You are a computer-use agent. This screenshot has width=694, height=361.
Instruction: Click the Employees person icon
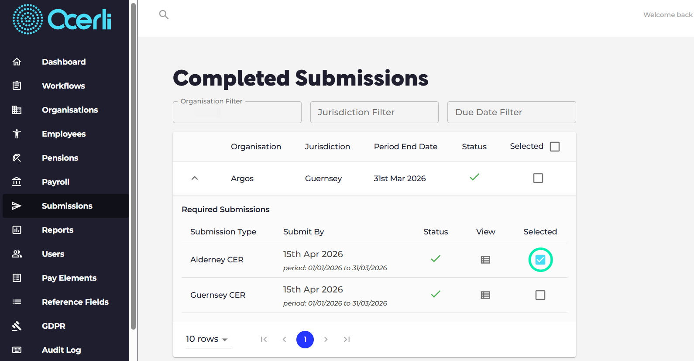[17, 134]
